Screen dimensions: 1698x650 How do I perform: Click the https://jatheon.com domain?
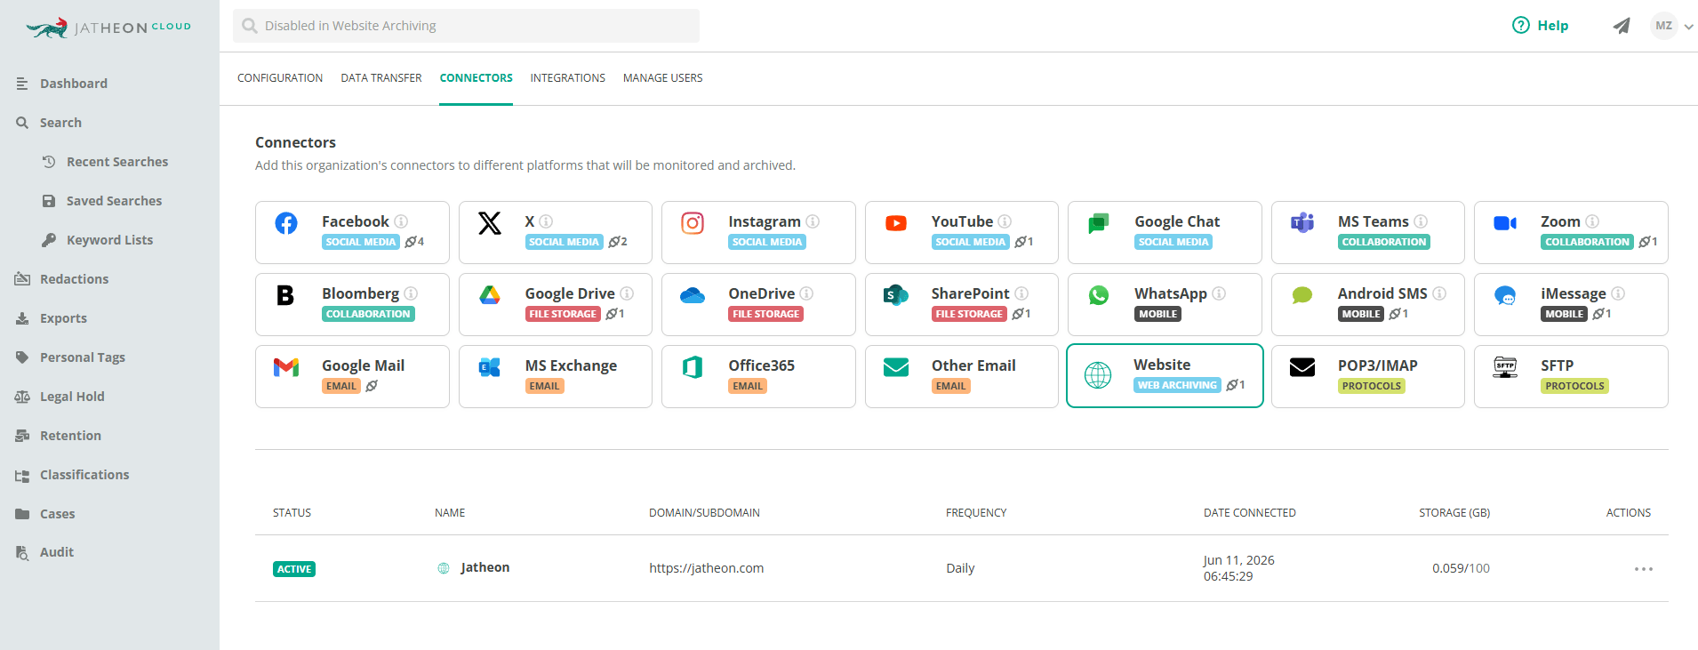pos(706,568)
